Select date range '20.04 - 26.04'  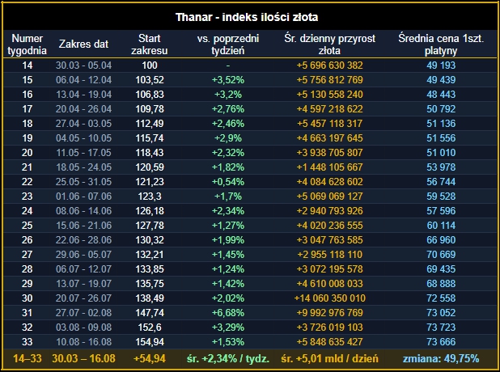[x=83, y=109]
